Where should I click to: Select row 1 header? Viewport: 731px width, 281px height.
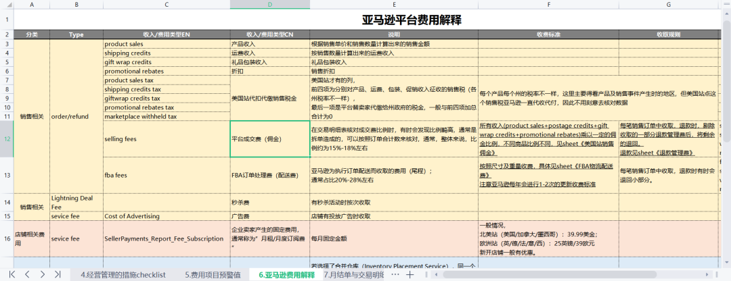pyautogui.click(x=7, y=20)
